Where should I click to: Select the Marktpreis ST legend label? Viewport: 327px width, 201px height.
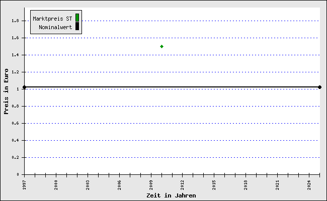[52, 19]
